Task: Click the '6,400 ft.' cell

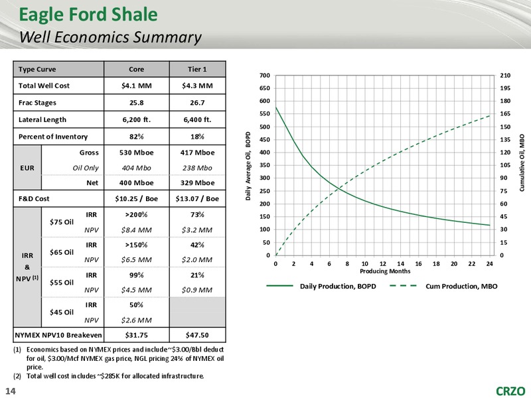Action: pos(197,119)
